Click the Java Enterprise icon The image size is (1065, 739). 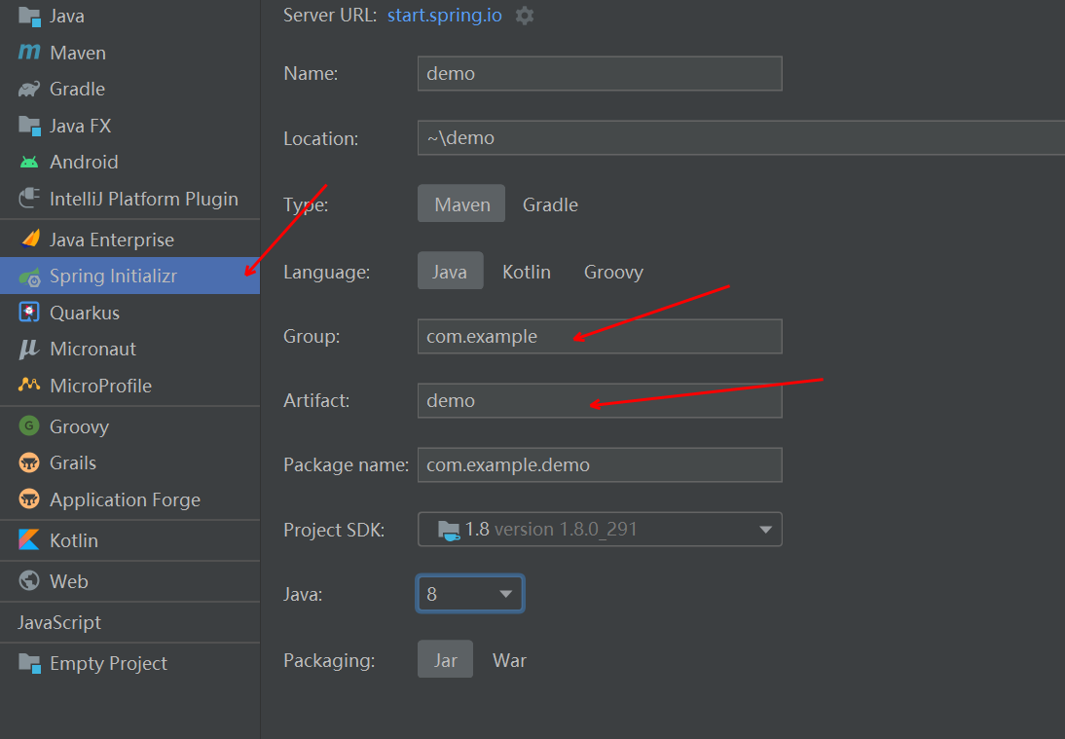29,240
